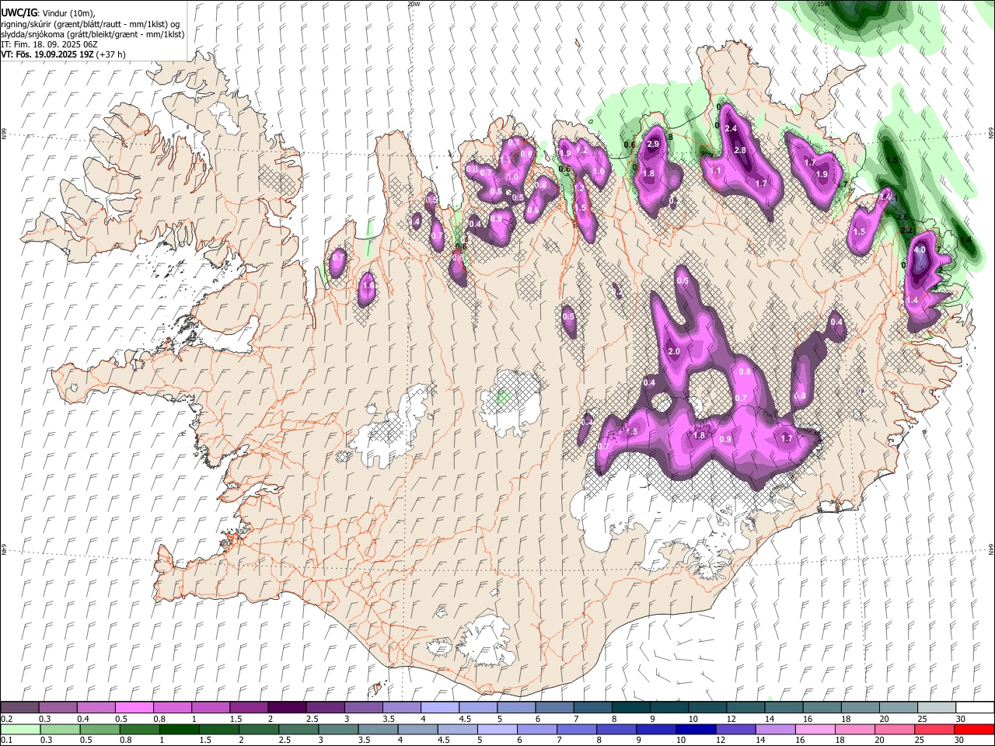Select the pale mint green swatch labeled 0.1

pos(19,730)
